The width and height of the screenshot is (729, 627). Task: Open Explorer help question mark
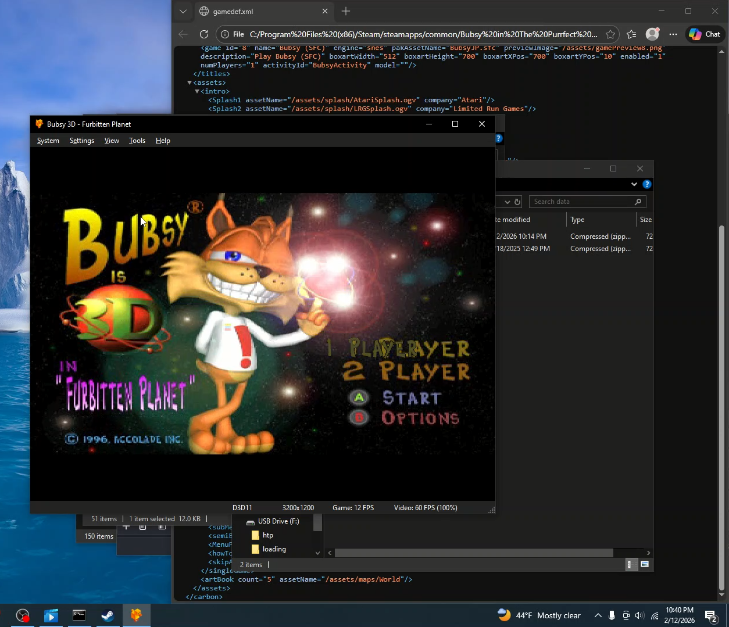point(647,184)
